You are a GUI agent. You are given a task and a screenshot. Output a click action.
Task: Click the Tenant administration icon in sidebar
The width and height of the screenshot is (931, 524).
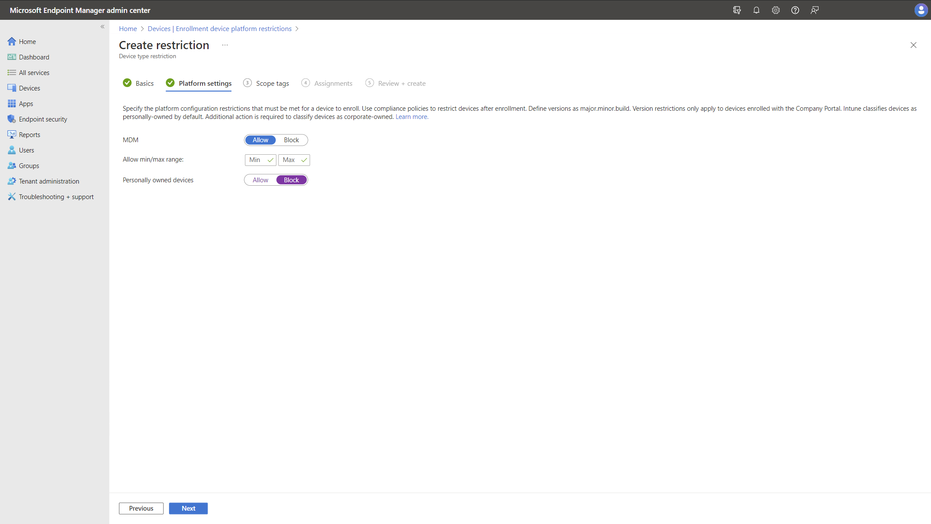point(12,181)
